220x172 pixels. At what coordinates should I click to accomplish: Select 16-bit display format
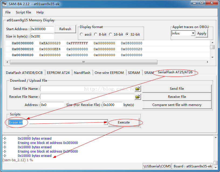click(x=111, y=34)
